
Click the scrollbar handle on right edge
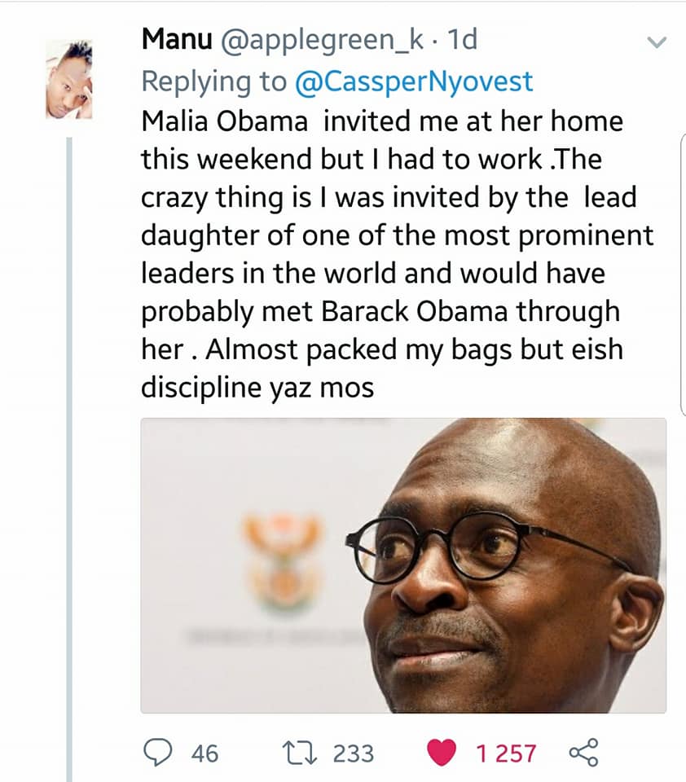[x=683, y=275]
